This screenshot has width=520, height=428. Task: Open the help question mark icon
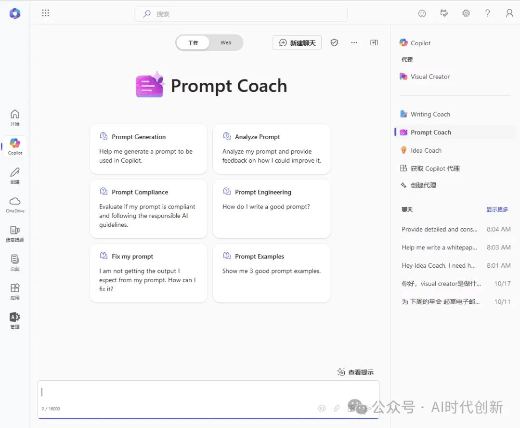click(x=487, y=13)
